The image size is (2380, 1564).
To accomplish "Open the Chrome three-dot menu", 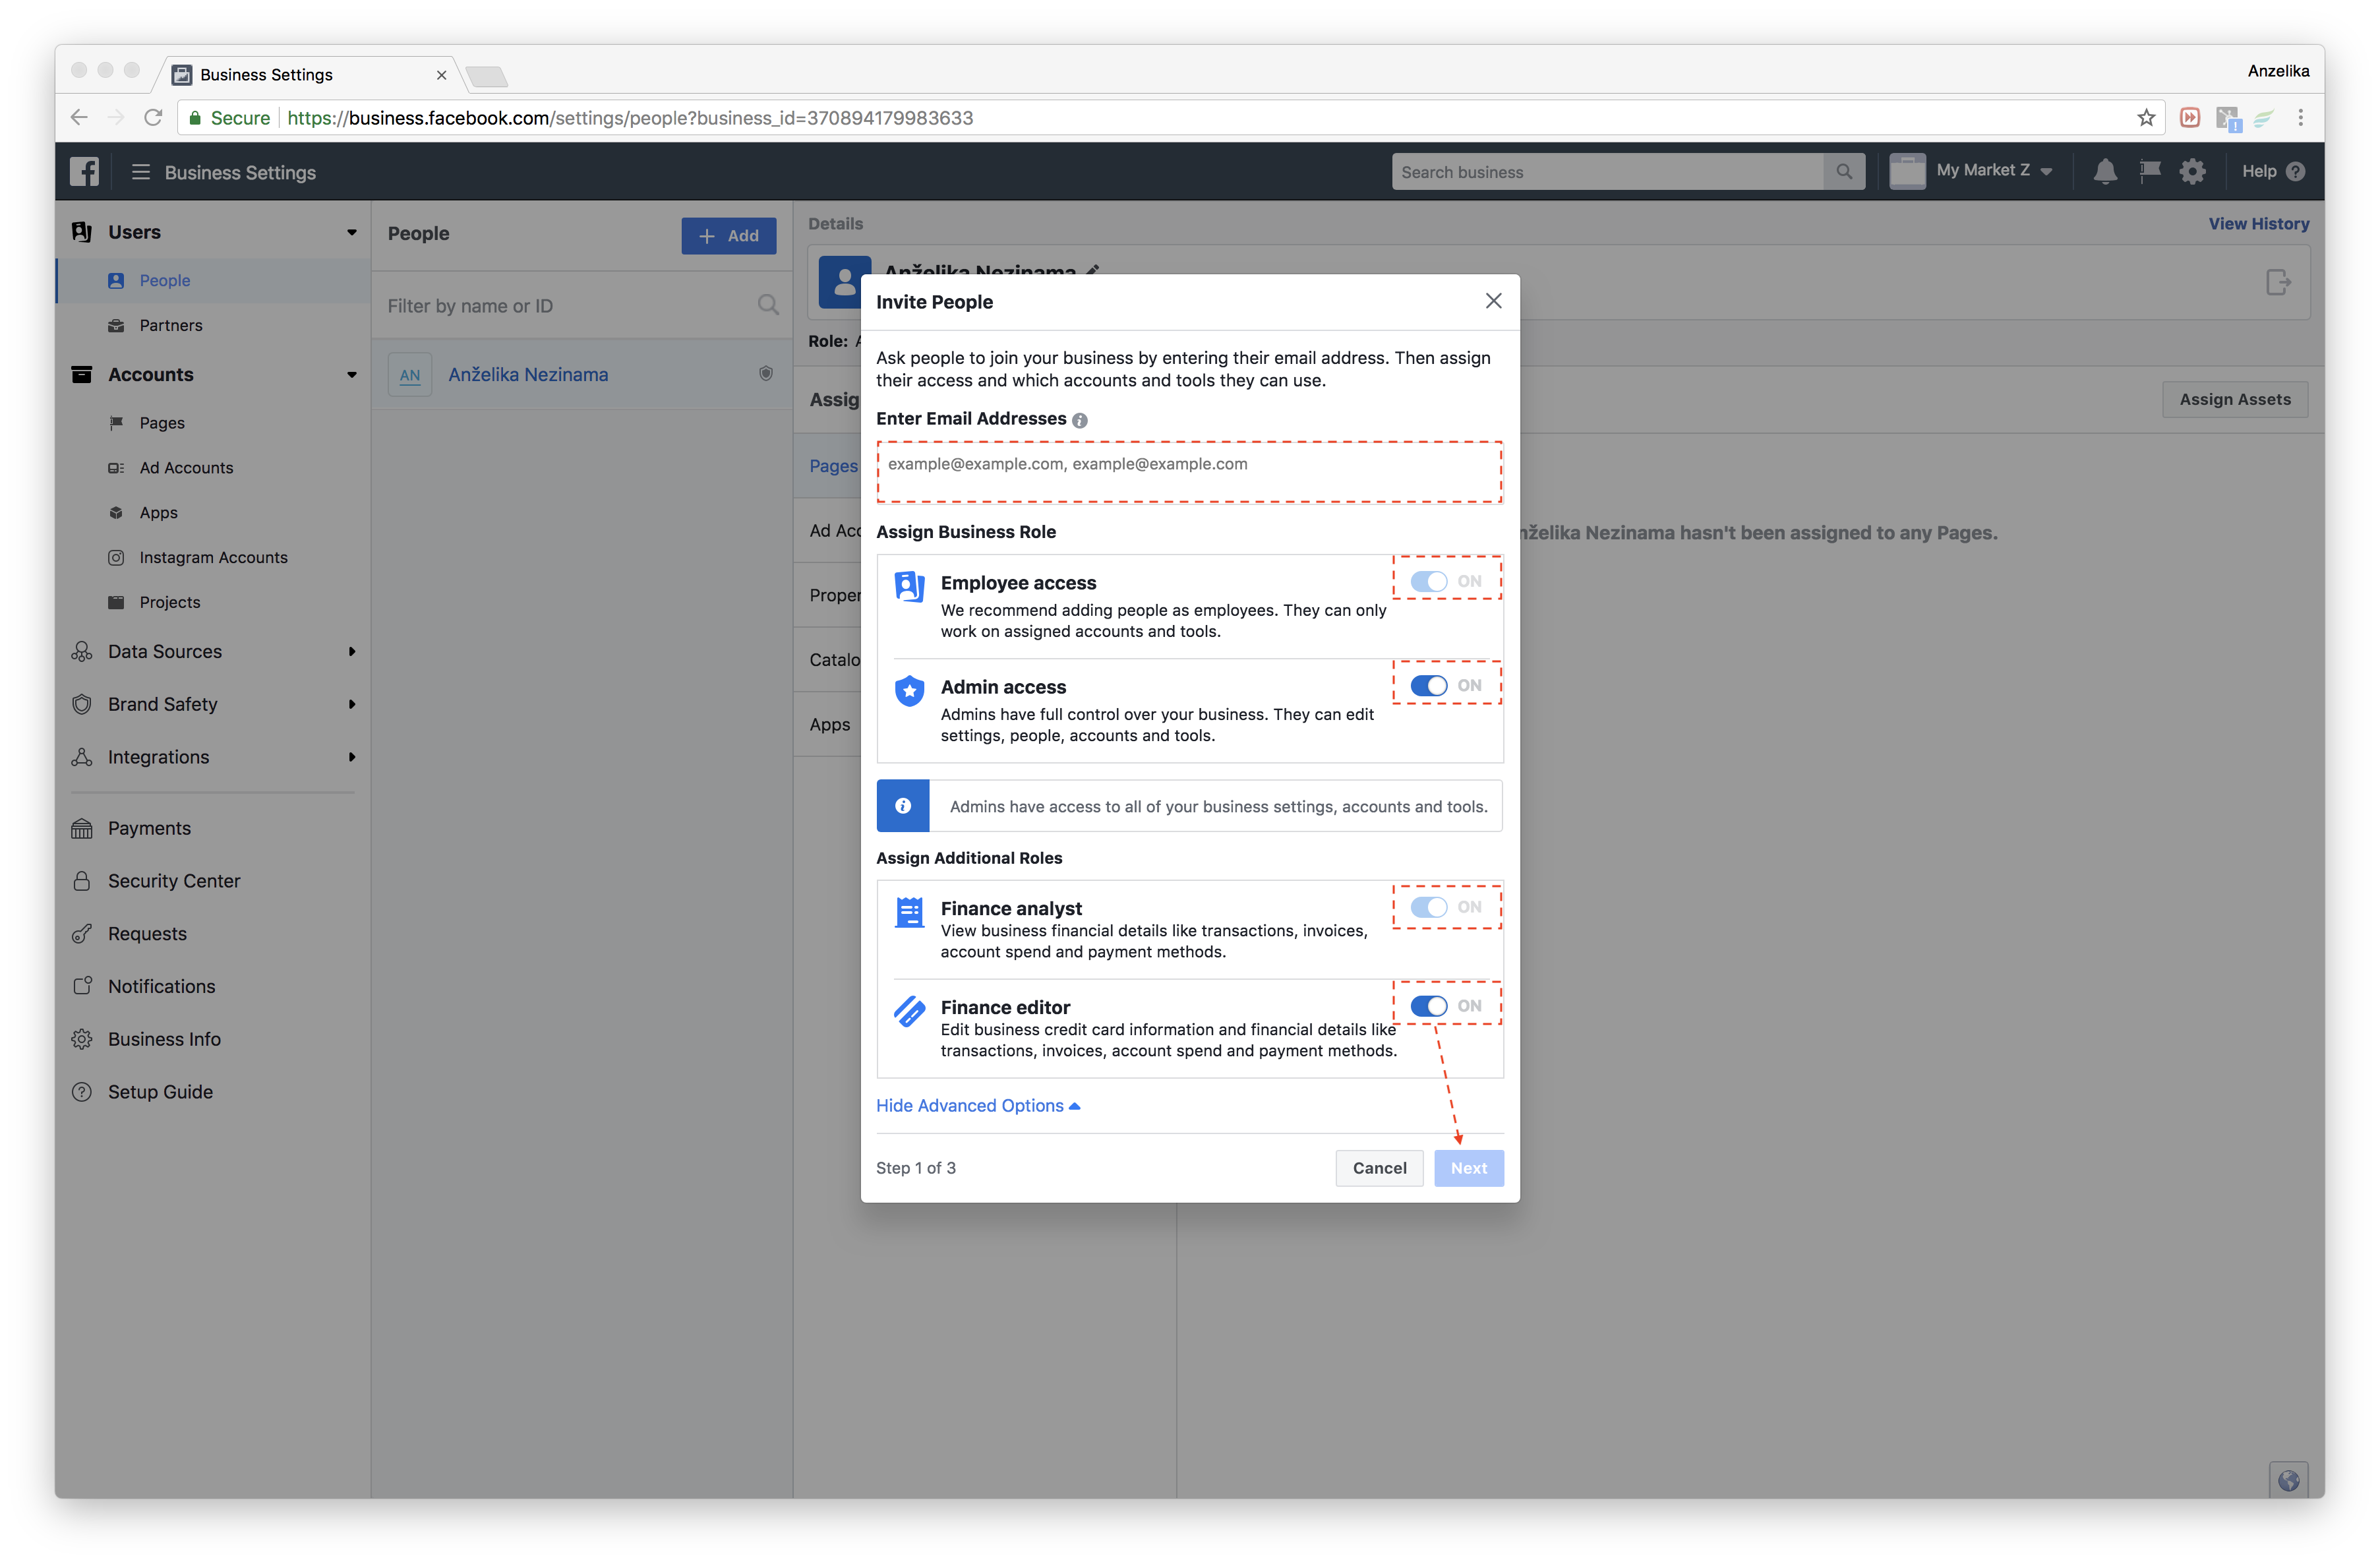I will [2301, 118].
